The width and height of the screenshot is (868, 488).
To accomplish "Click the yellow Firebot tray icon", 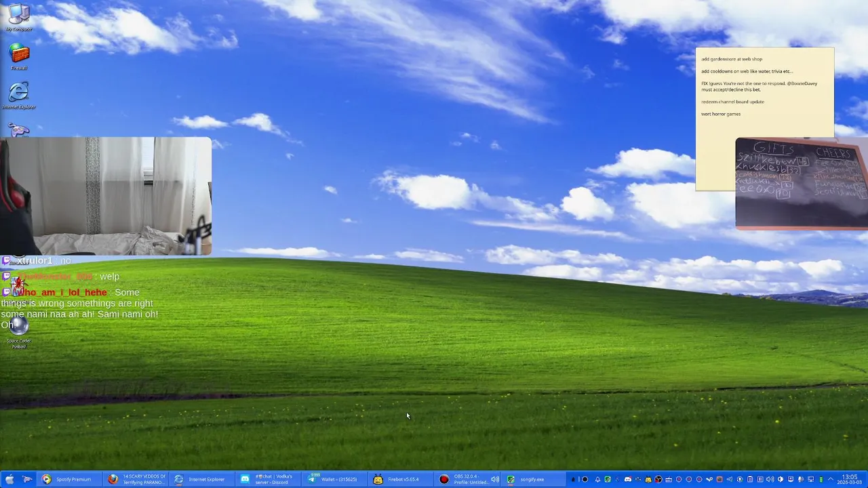I will (x=648, y=479).
